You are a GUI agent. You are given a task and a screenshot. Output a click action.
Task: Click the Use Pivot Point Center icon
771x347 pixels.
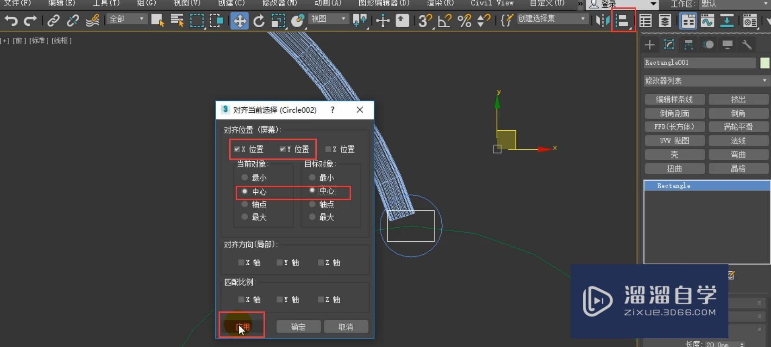point(360,21)
